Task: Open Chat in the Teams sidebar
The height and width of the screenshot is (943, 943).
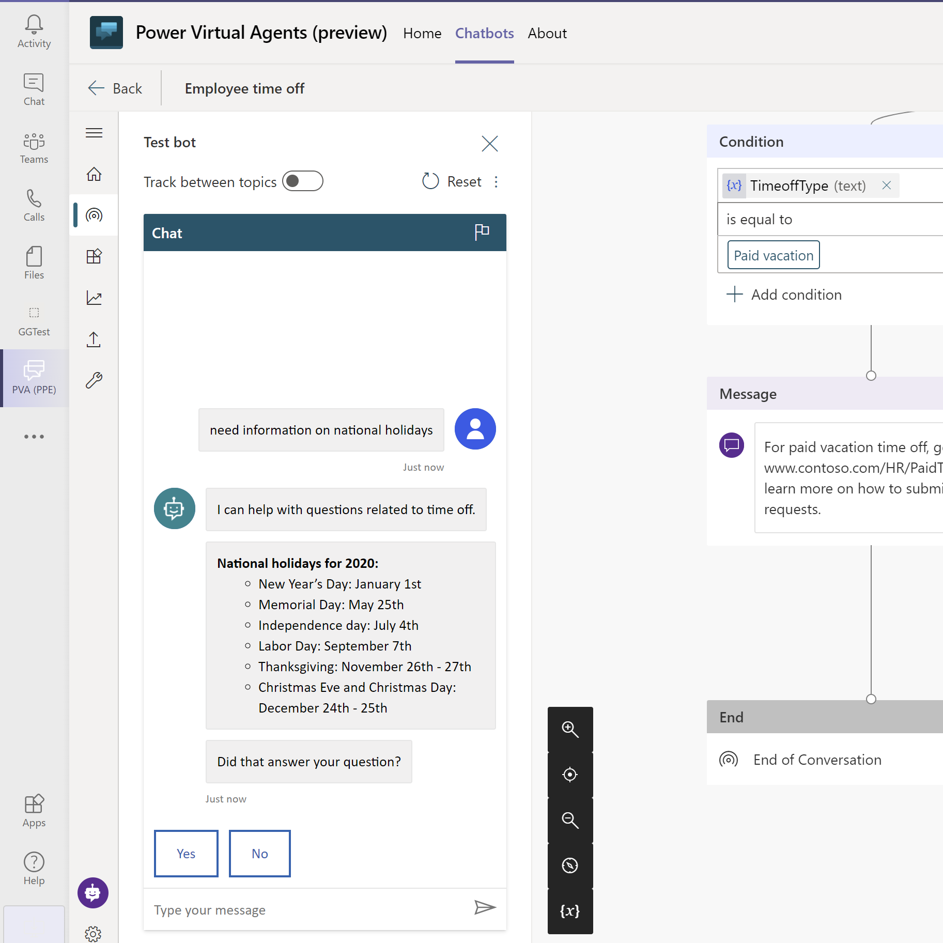Action: pyautogui.click(x=34, y=89)
